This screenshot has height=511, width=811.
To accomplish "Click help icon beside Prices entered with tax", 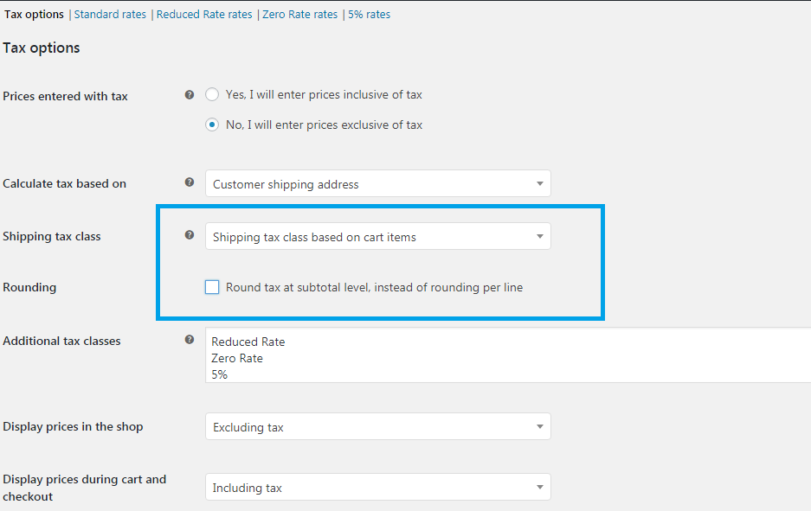I will point(190,94).
